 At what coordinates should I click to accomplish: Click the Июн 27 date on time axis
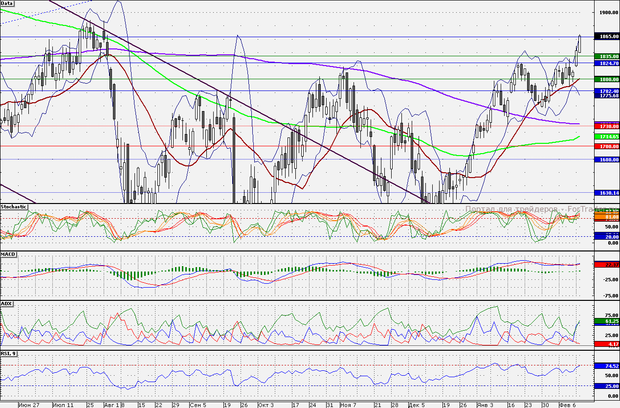[28, 405]
